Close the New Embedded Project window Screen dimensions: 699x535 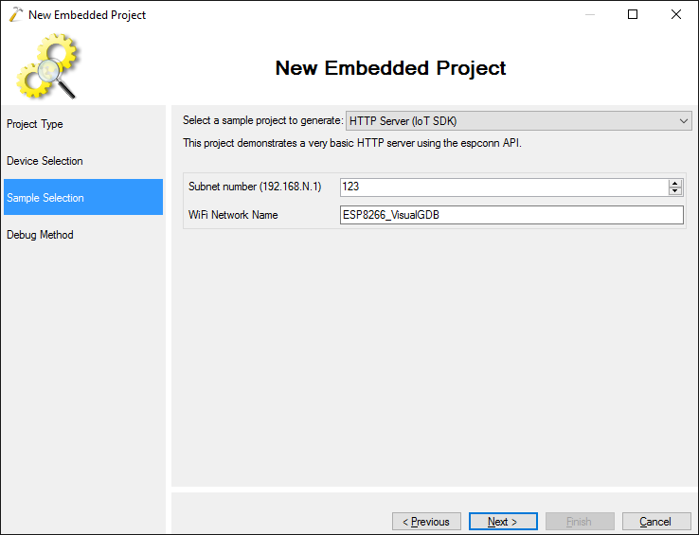[676, 14]
